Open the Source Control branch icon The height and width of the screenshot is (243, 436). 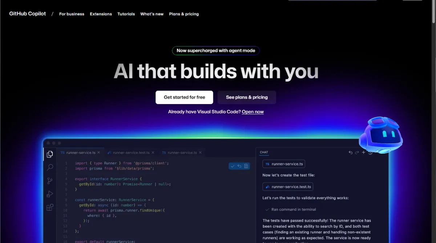[50, 181]
